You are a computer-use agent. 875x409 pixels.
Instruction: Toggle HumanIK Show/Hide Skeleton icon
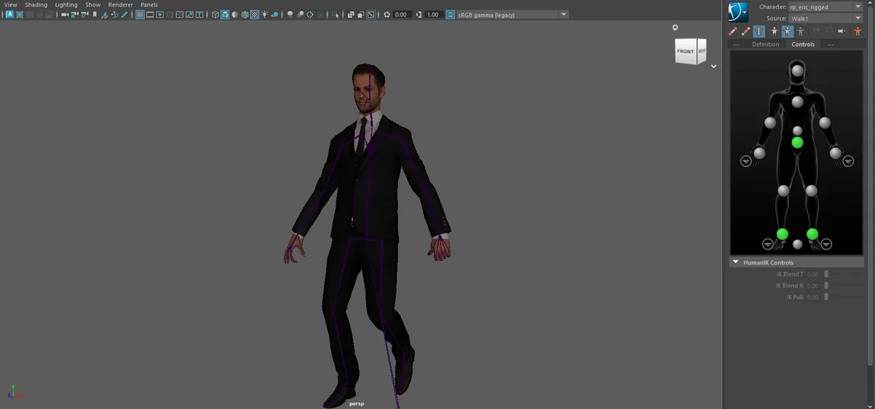(x=759, y=31)
